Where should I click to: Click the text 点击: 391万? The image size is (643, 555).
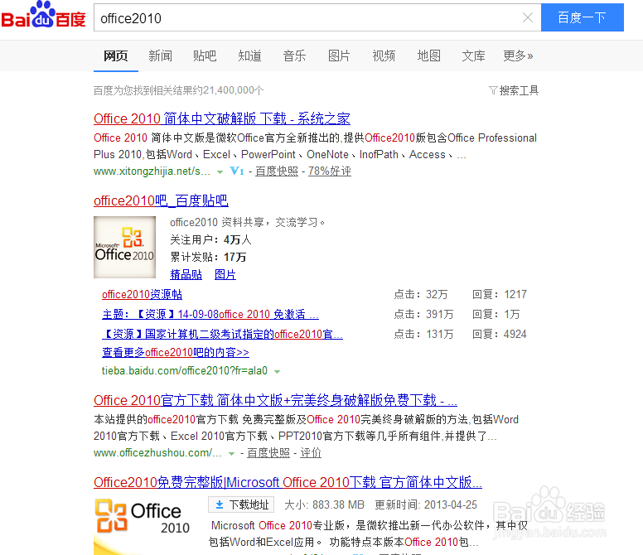pos(423,314)
